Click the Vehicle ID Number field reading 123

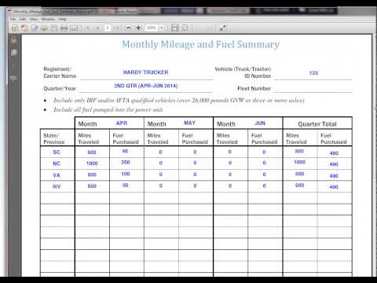tap(313, 73)
